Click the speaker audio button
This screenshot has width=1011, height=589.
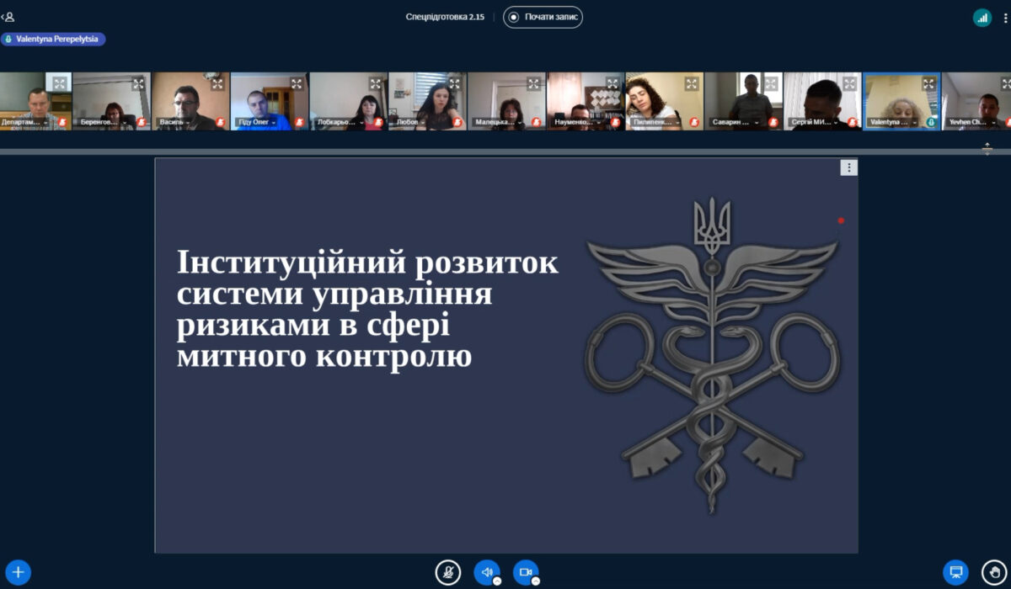[486, 572]
